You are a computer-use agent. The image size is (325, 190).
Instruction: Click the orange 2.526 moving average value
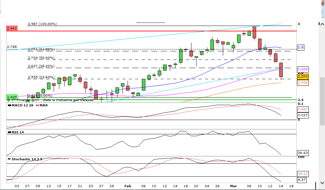tap(302, 83)
